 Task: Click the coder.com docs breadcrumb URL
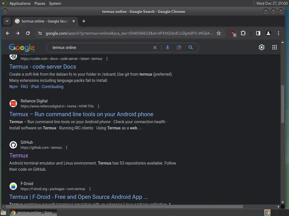coord(61,59)
